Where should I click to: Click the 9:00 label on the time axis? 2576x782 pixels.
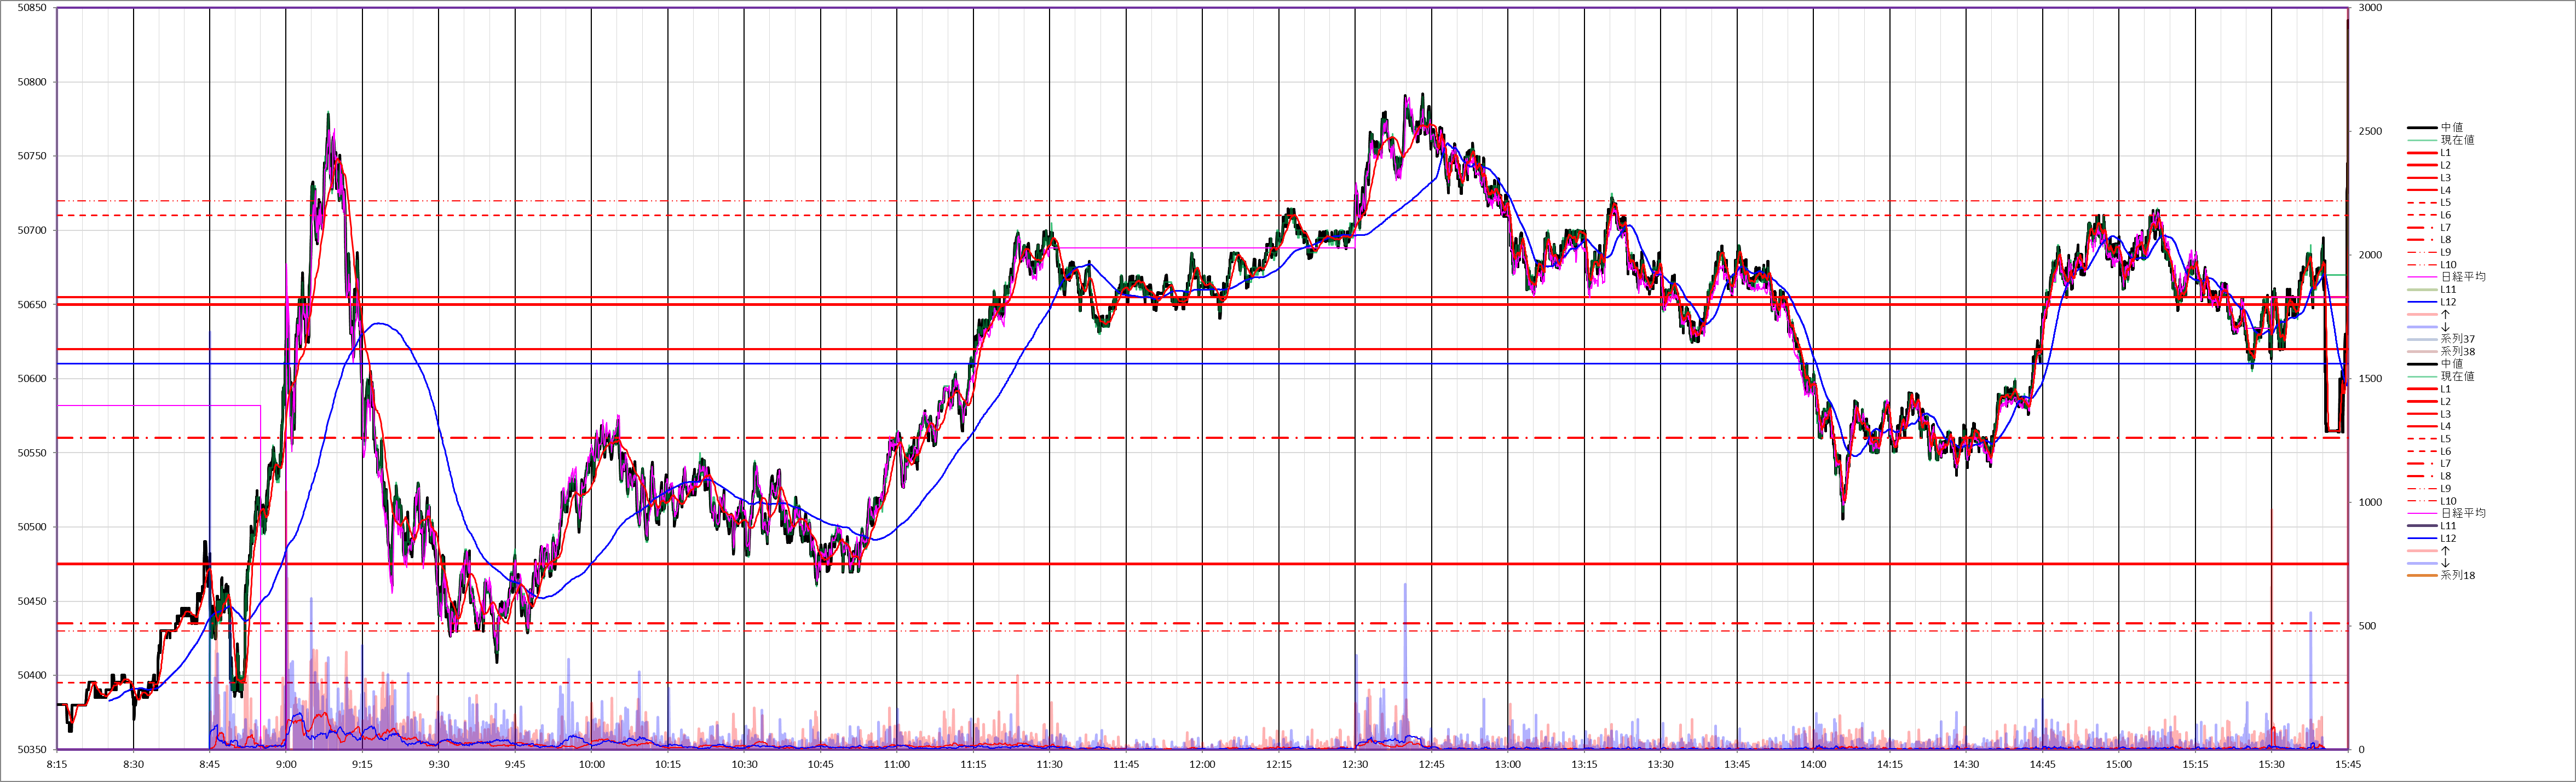pyautogui.click(x=286, y=765)
